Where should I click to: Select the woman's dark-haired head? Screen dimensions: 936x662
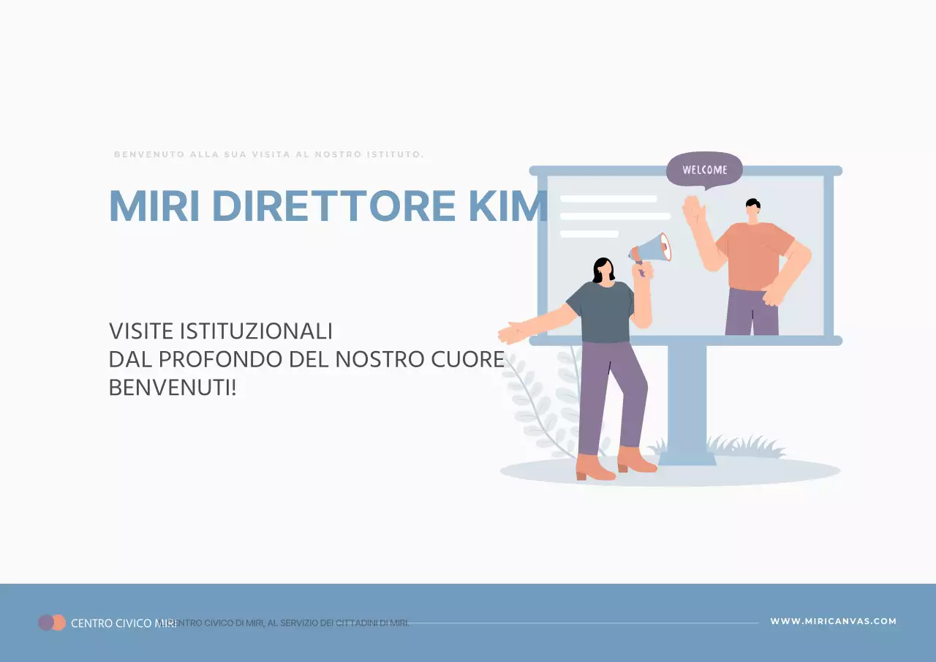click(x=603, y=269)
